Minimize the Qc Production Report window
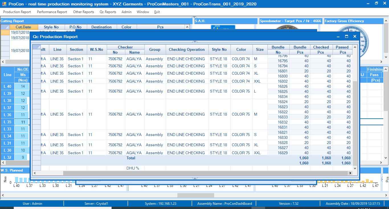Screen dimensions: 389x209 (338, 37)
